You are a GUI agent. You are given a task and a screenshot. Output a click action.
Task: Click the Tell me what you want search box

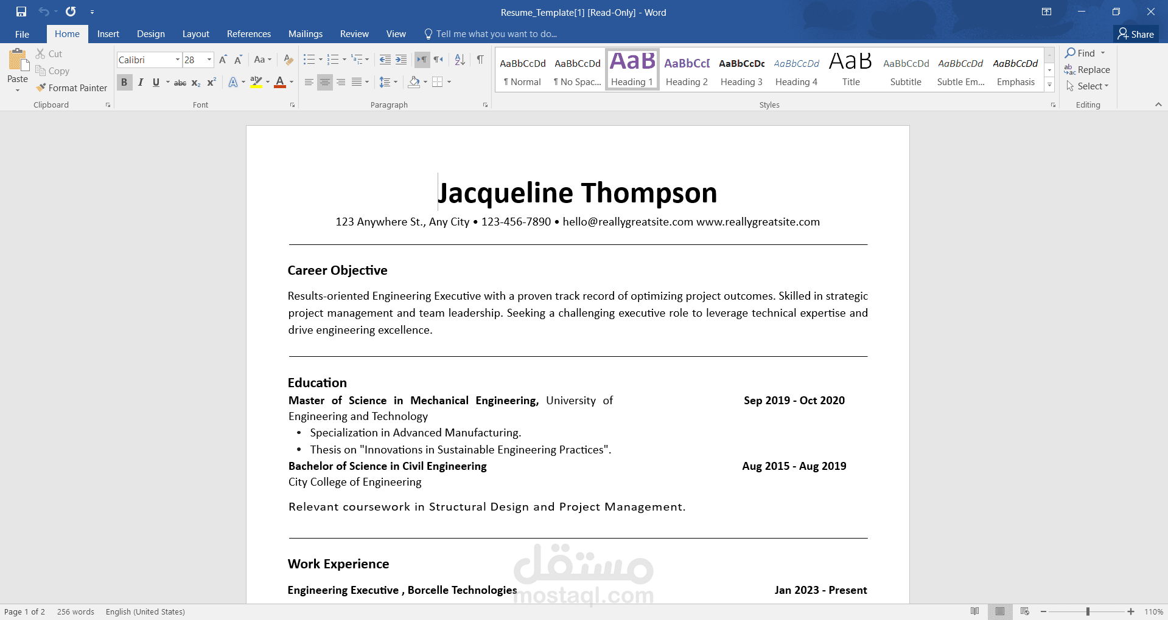(491, 34)
